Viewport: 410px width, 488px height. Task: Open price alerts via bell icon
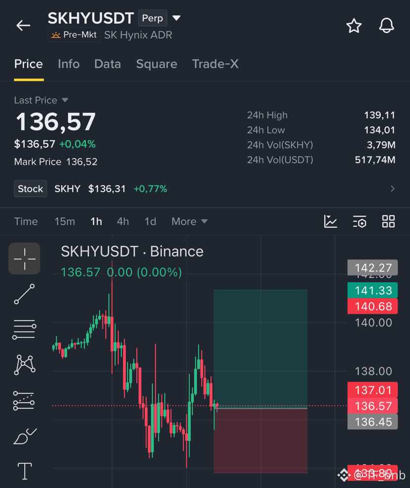pos(386,26)
